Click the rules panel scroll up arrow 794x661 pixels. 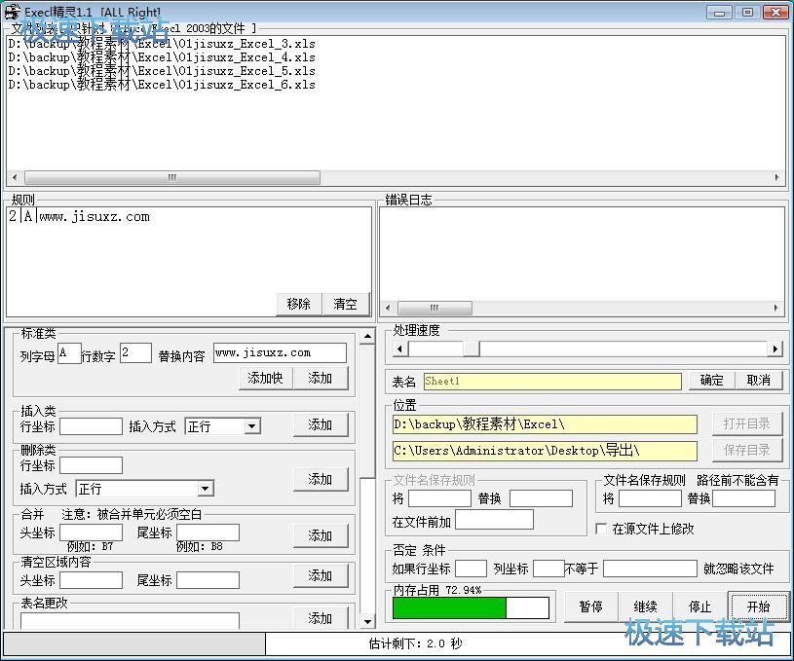click(x=367, y=336)
